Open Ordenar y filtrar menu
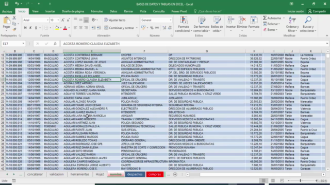Viewport: 330px width, 185px height. pos(292,24)
